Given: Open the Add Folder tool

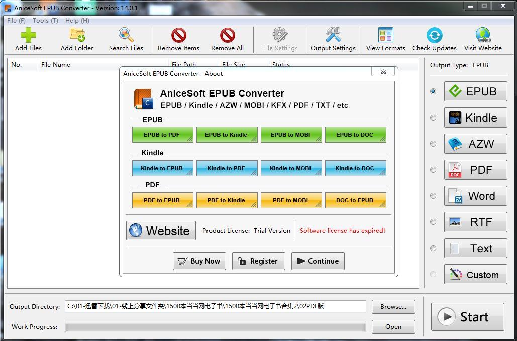Looking at the screenshot, I should [x=77, y=40].
